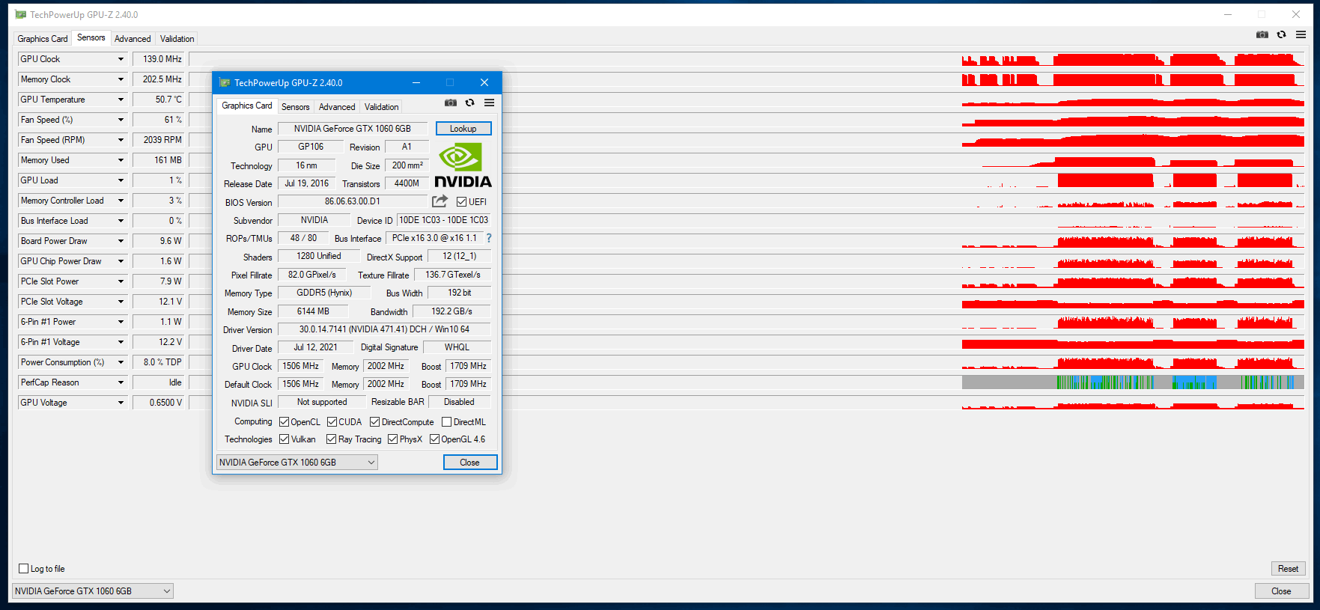Select Advanced tab in back window

133,39
